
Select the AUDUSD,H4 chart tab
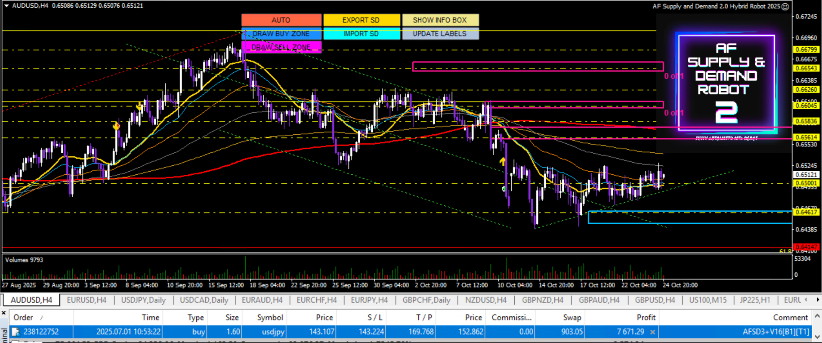coord(31,300)
